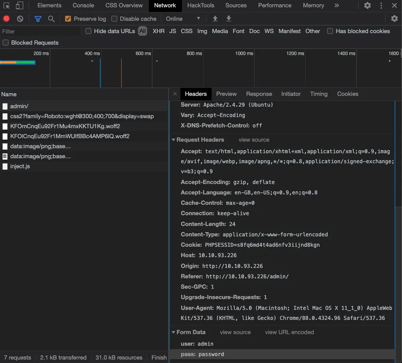Click the inspect element picker icon
The width and height of the screenshot is (402, 363).
(x=7, y=5)
